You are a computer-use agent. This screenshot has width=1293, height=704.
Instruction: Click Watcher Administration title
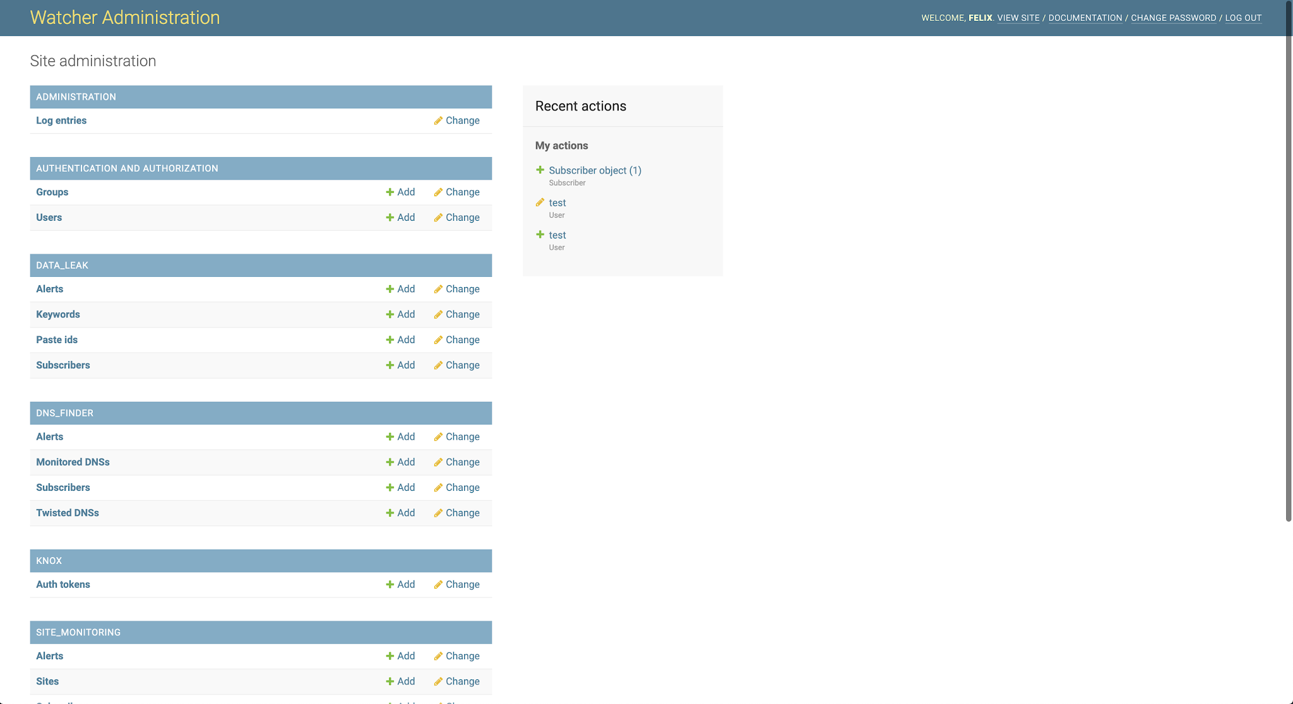click(125, 18)
